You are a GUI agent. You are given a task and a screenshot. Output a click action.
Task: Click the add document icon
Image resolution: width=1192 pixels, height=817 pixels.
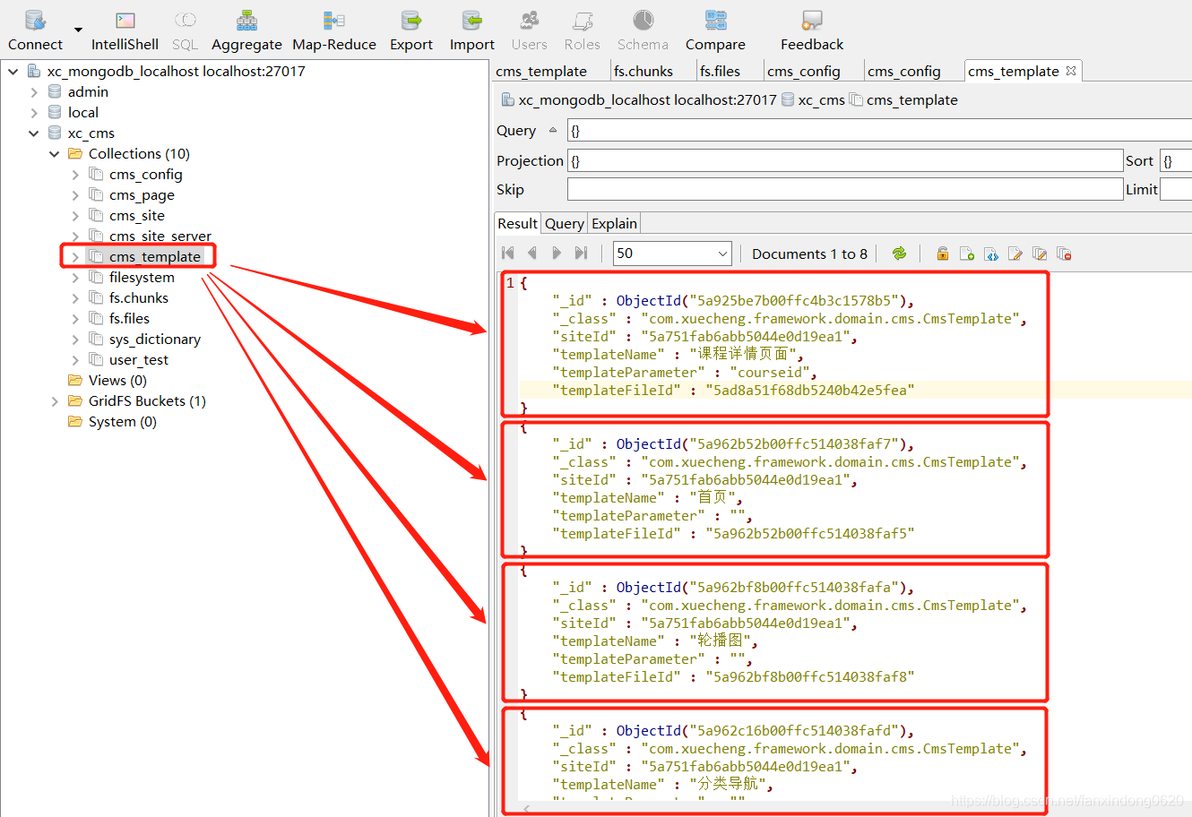tap(966, 254)
